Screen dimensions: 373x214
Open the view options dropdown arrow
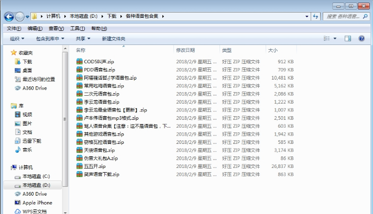[335, 39]
